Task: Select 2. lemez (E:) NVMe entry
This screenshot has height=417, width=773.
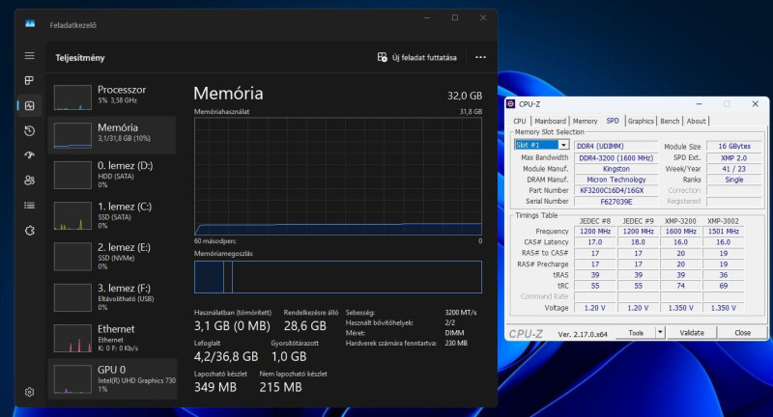Action: (x=112, y=257)
